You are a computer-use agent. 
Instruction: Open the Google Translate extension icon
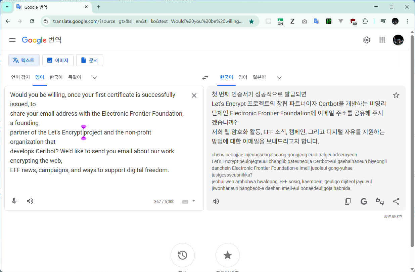[317, 21]
